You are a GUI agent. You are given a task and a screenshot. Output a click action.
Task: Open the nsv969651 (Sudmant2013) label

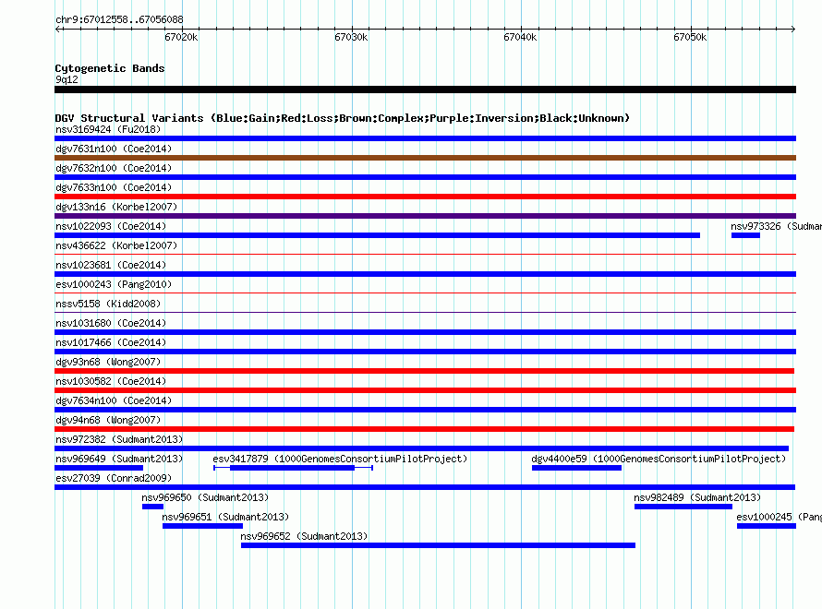pyautogui.click(x=225, y=517)
